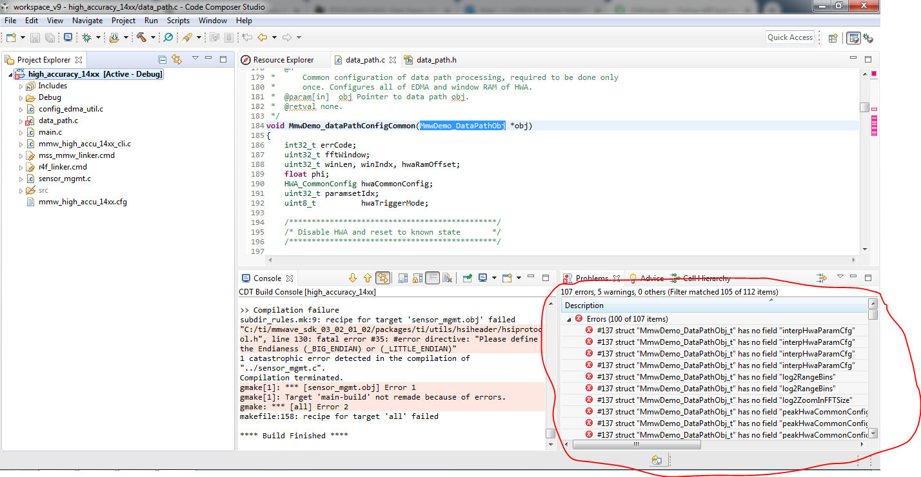Image resolution: width=921 pixels, height=477 pixels.
Task: Clear the Console output
Action: pos(448,278)
